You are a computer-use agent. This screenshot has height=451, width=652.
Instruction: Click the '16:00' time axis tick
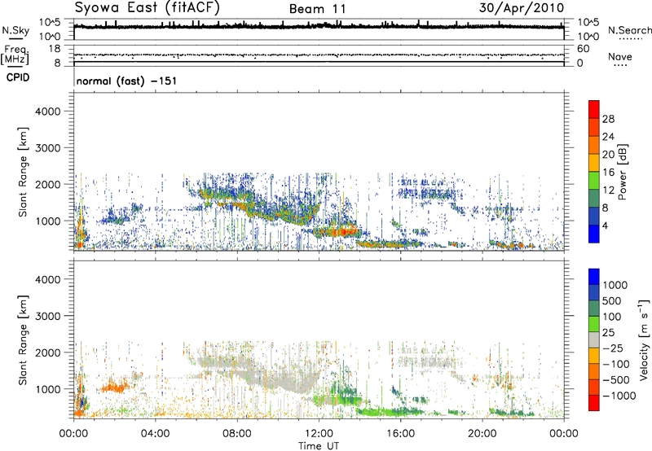pyautogui.click(x=400, y=434)
